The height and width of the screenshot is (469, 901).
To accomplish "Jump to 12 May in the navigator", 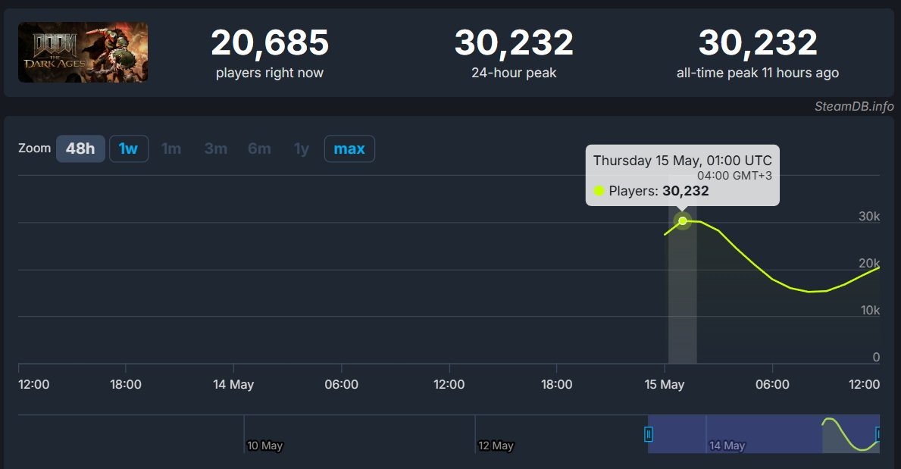I will (x=496, y=446).
